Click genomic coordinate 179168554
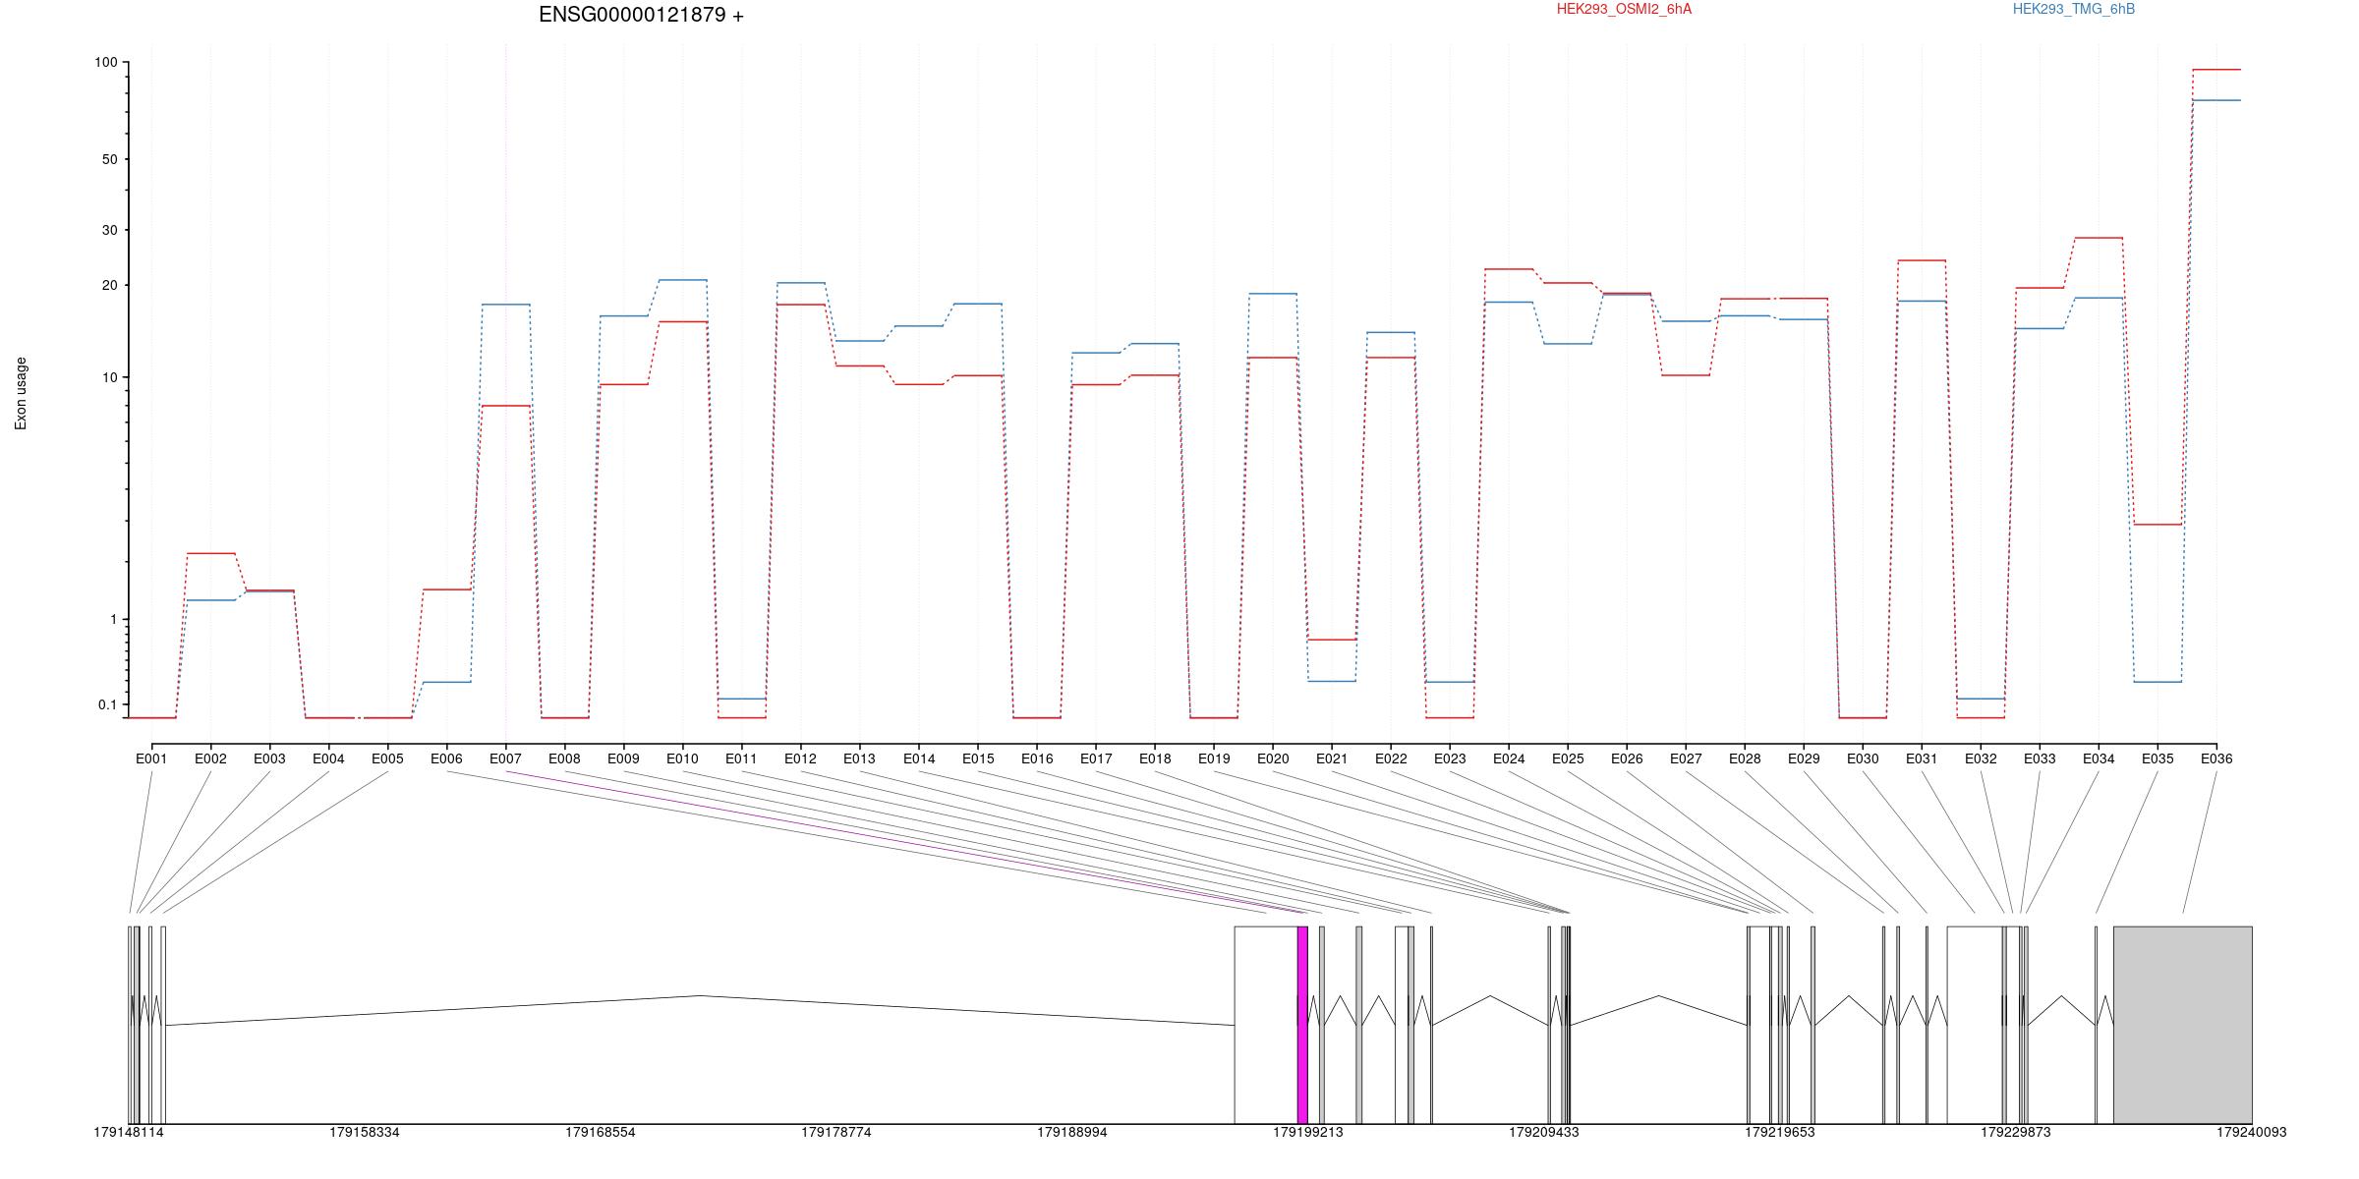This screenshot has width=2359, height=1179. [x=601, y=1133]
